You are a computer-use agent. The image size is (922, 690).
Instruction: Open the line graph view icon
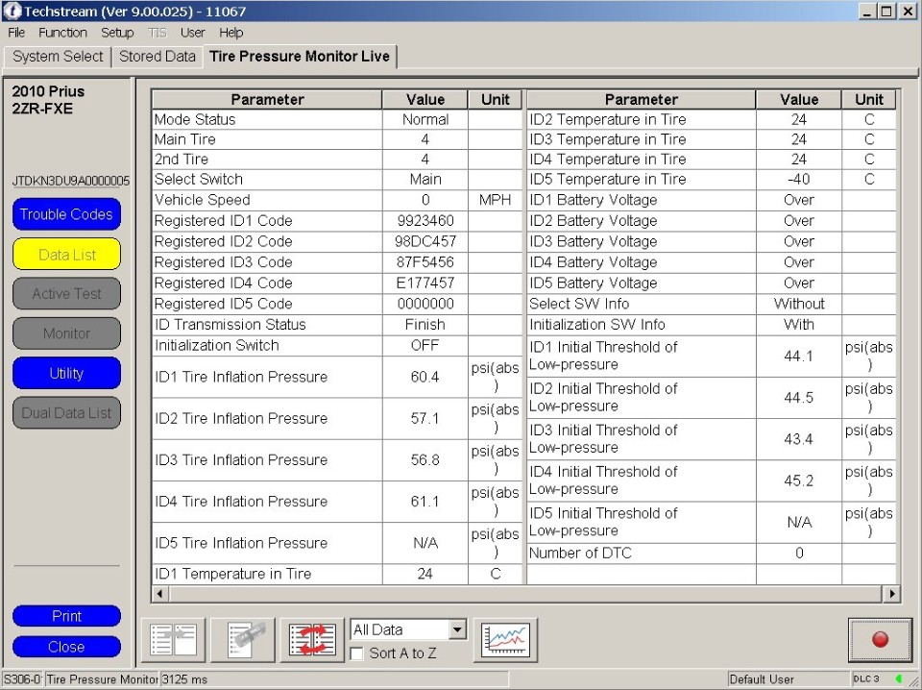505,639
